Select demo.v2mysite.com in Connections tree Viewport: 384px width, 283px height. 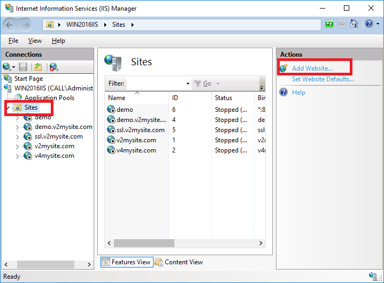click(x=64, y=127)
